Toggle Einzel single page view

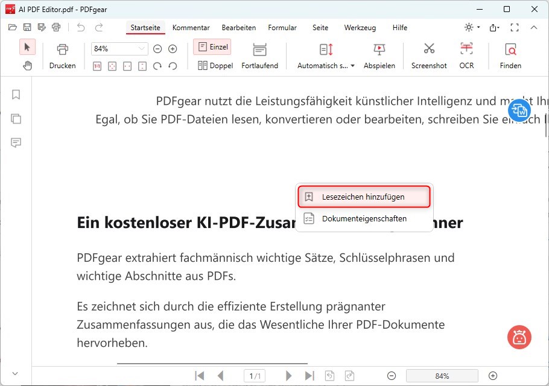pos(212,47)
